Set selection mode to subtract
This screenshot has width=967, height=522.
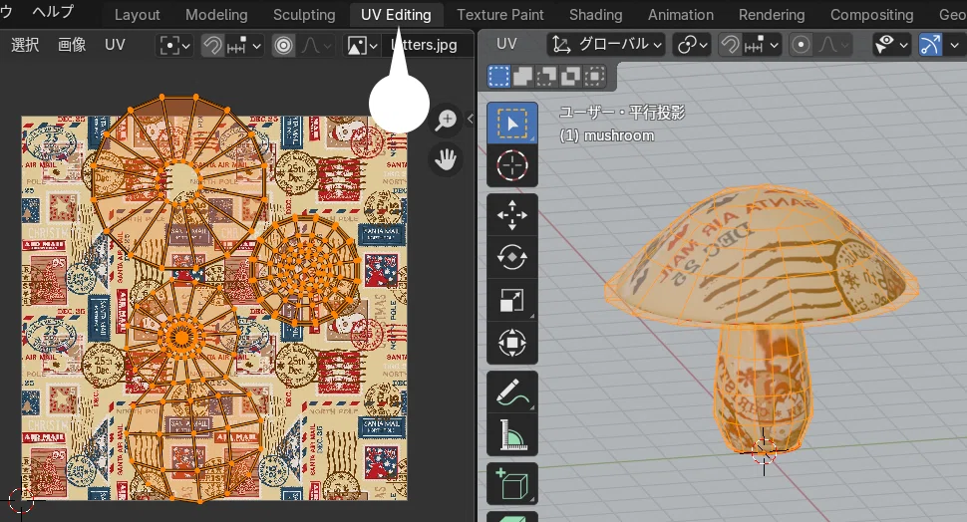coord(547,76)
